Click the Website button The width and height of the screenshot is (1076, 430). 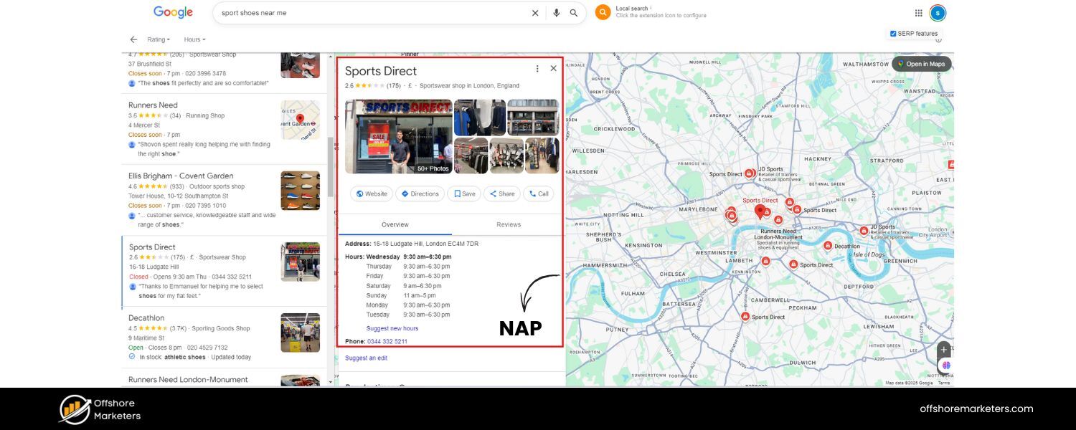tap(372, 193)
